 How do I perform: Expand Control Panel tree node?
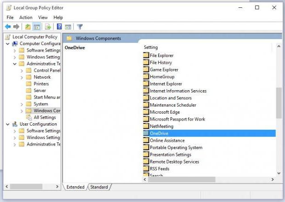pos(22,71)
